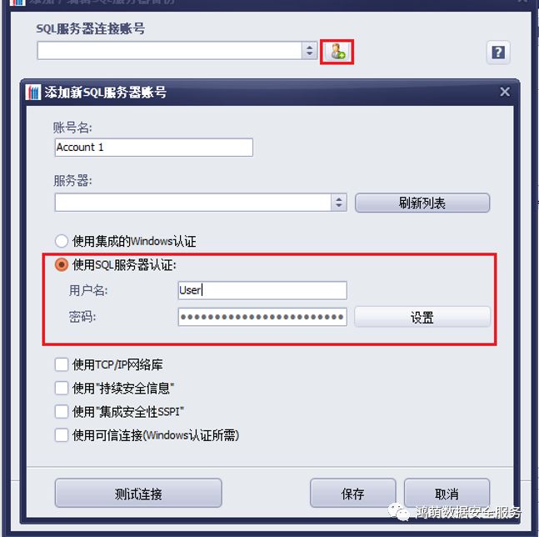Select 使用集成的Windows认证 radio option
Screen dimensions: 539x537
click(62, 241)
